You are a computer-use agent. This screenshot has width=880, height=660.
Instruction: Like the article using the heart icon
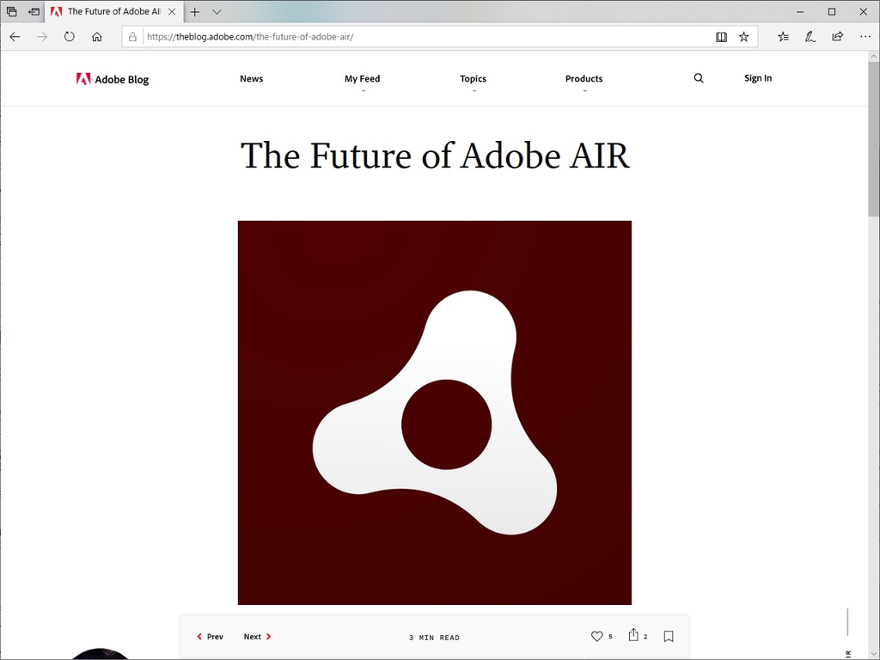point(598,636)
